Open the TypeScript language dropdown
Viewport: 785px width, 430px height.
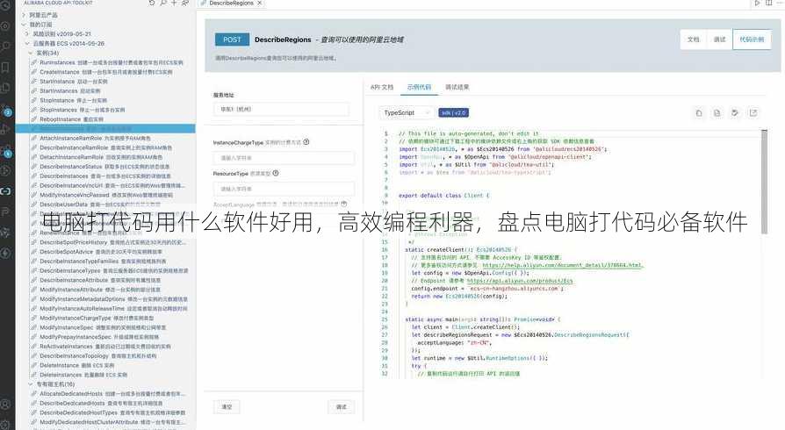(x=406, y=113)
